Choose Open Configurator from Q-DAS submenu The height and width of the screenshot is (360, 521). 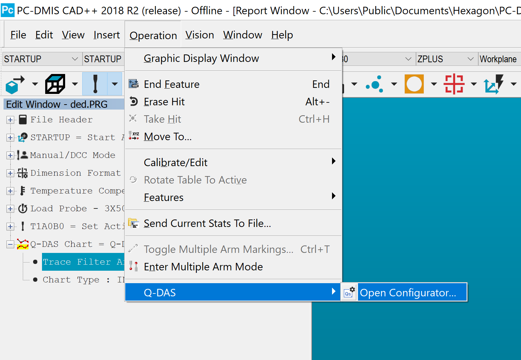tap(408, 292)
